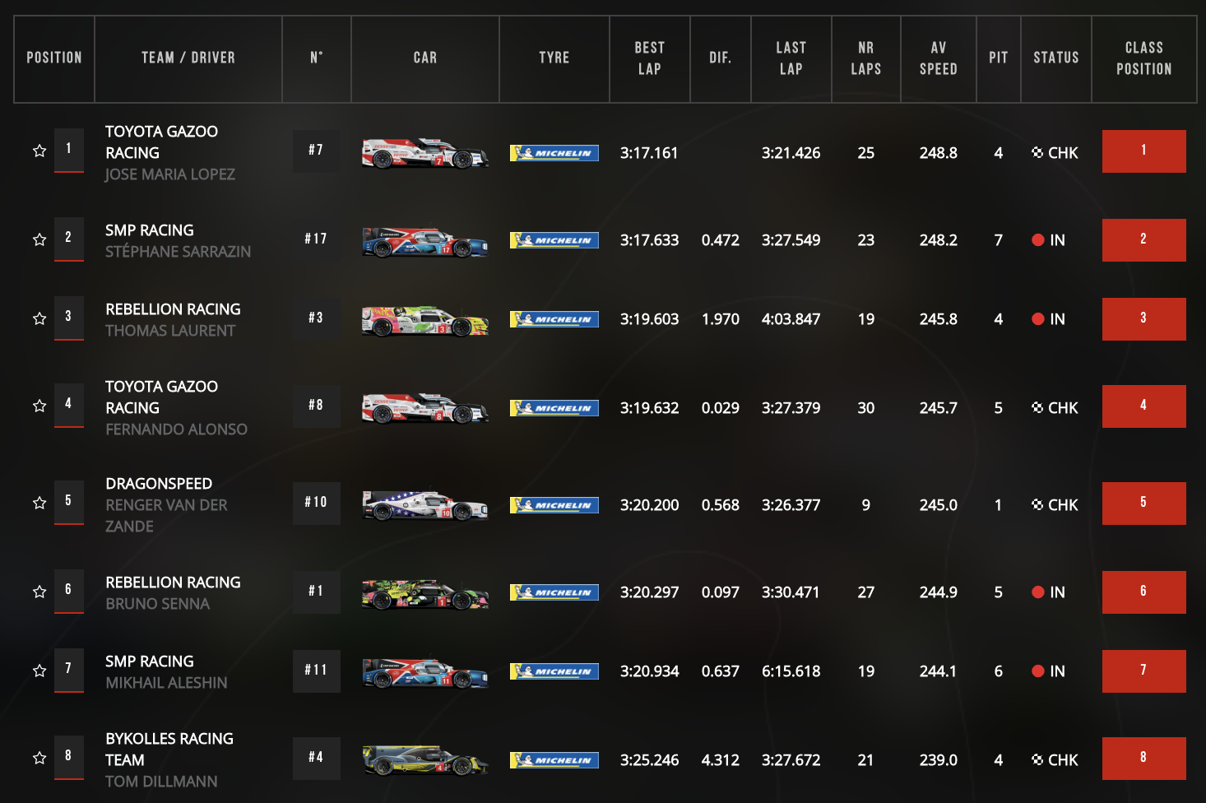The height and width of the screenshot is (803, 1206).
Task: Open the Rebellion #3 car thumbnail
Action: coord(425,321)
